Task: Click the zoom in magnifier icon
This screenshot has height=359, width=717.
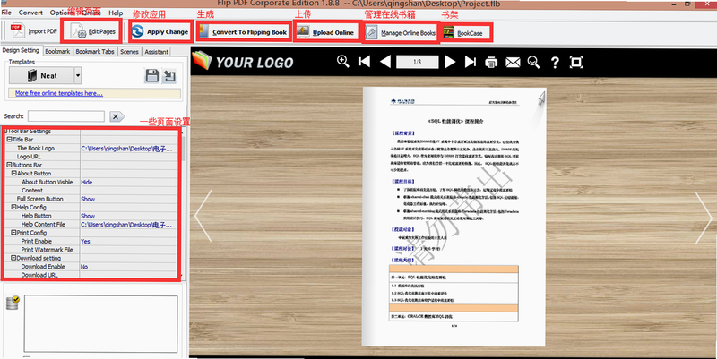Action: tap(343, 61)
